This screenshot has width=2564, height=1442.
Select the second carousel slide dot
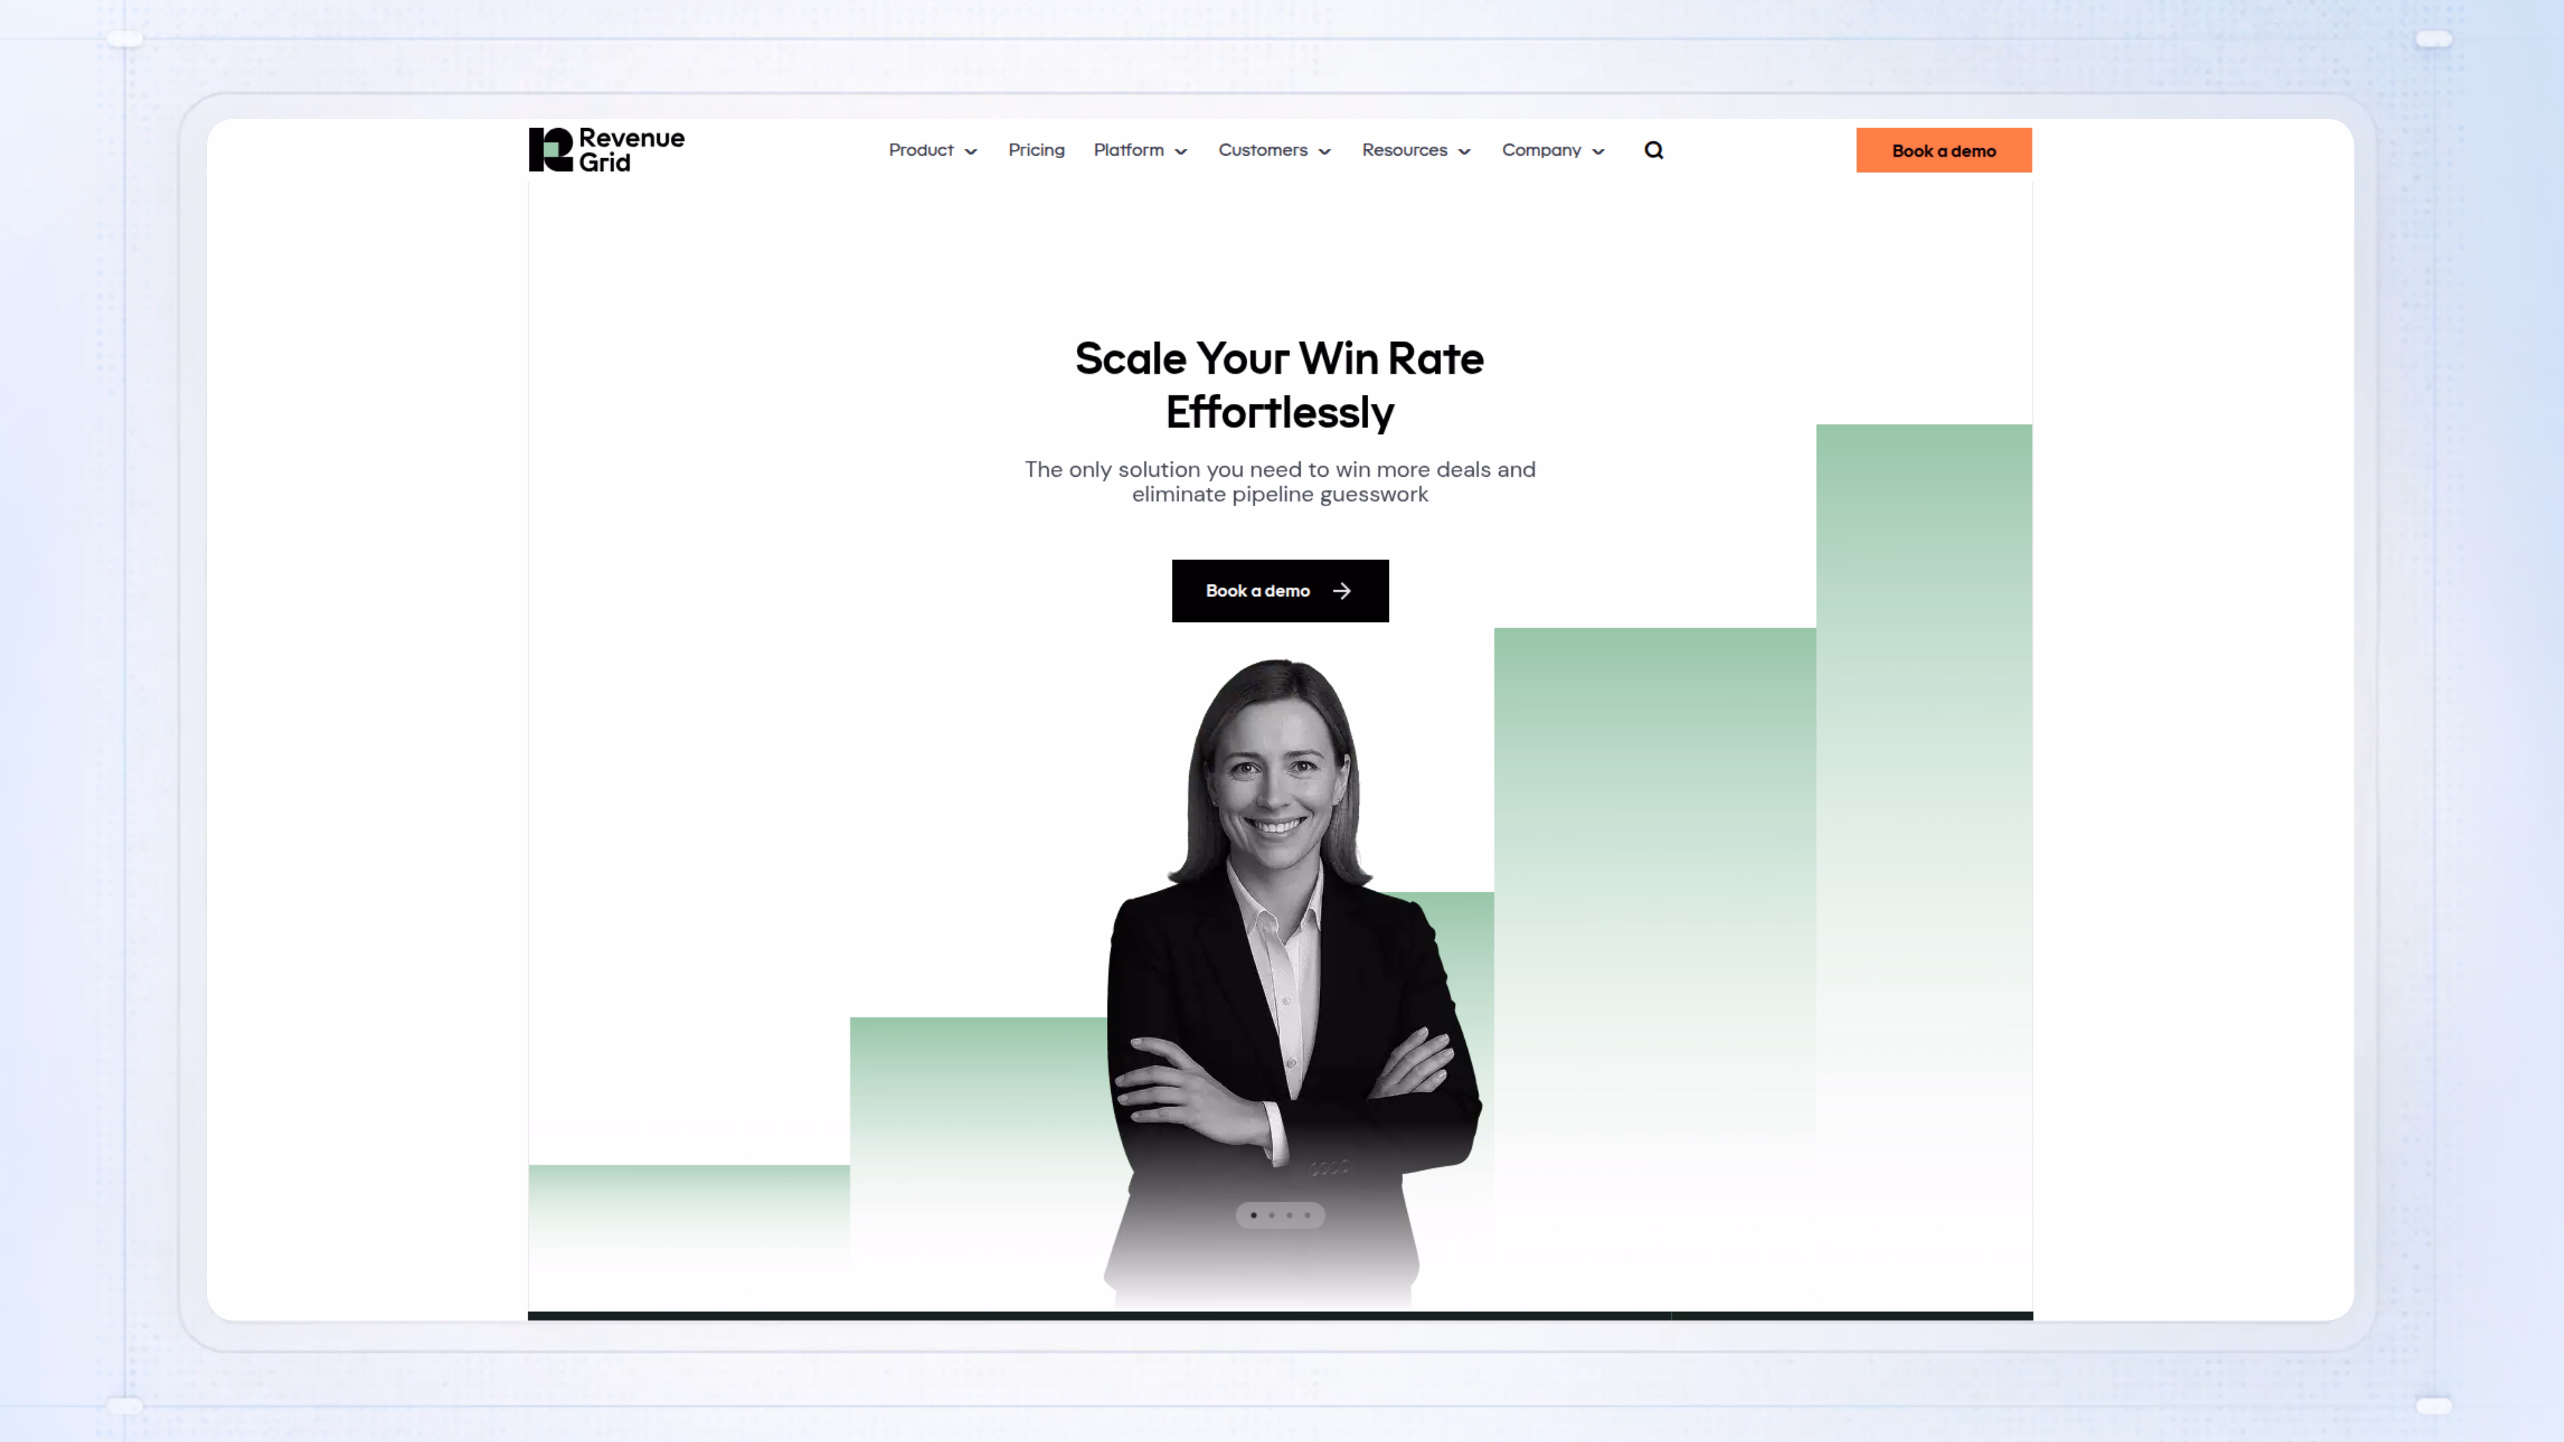[1271, 1215]
